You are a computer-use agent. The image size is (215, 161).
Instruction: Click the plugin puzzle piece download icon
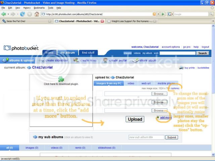61,79
